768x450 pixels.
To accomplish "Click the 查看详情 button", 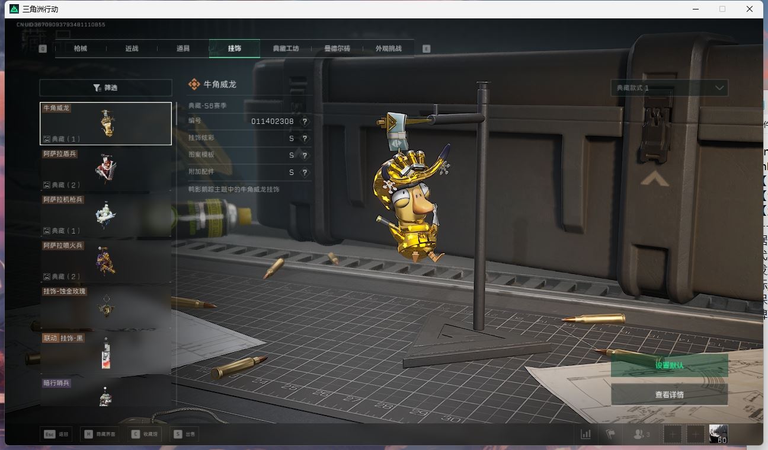I will click(x=669, y=395).
